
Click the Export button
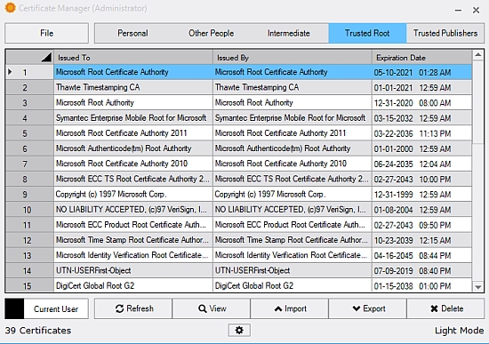click(x=368, y=308)
